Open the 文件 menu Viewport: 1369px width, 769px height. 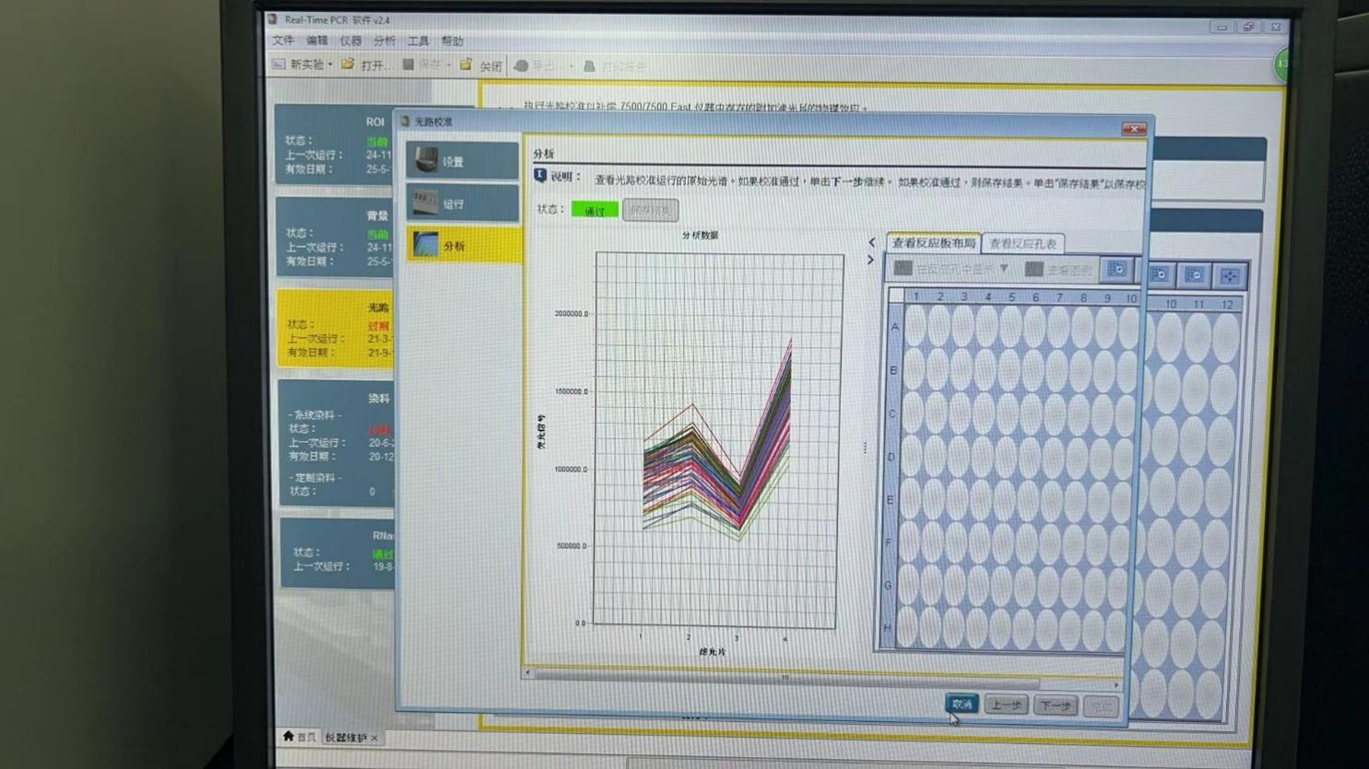(x=283, y=41)
